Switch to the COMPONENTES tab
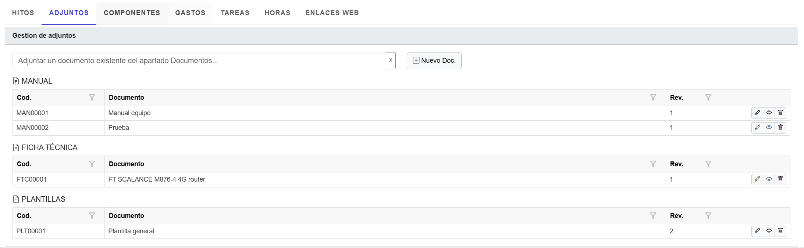The width and height of the screenshot is (804, 248). click(132, 13)
